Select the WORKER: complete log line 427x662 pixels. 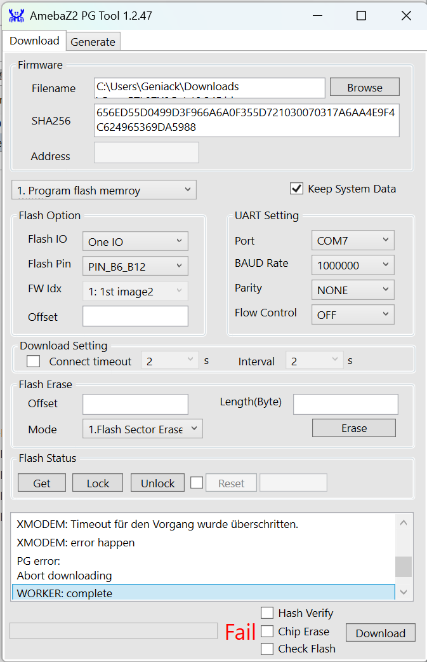tap(203, 593)
